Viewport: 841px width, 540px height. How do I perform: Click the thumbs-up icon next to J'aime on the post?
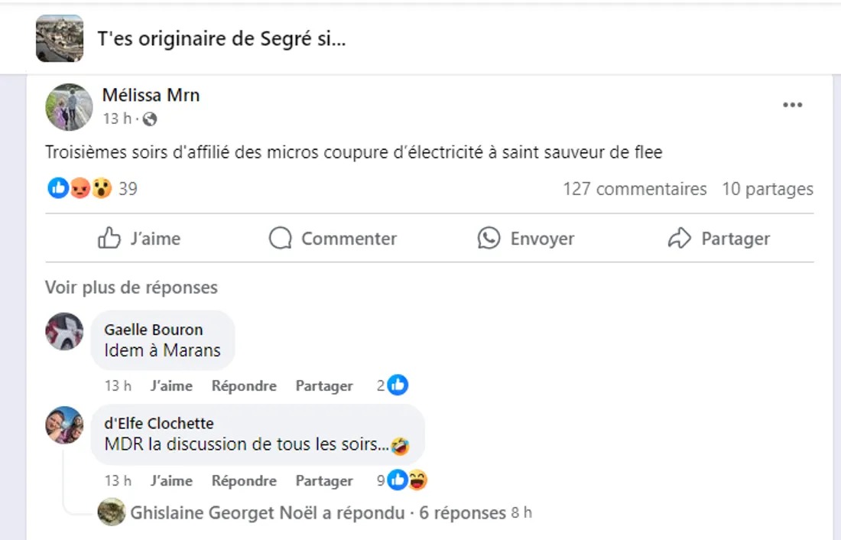click(109, 238)
